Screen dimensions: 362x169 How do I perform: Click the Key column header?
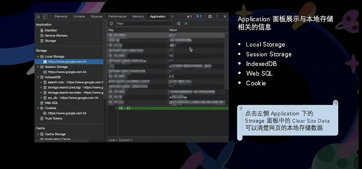pos(138,30)
